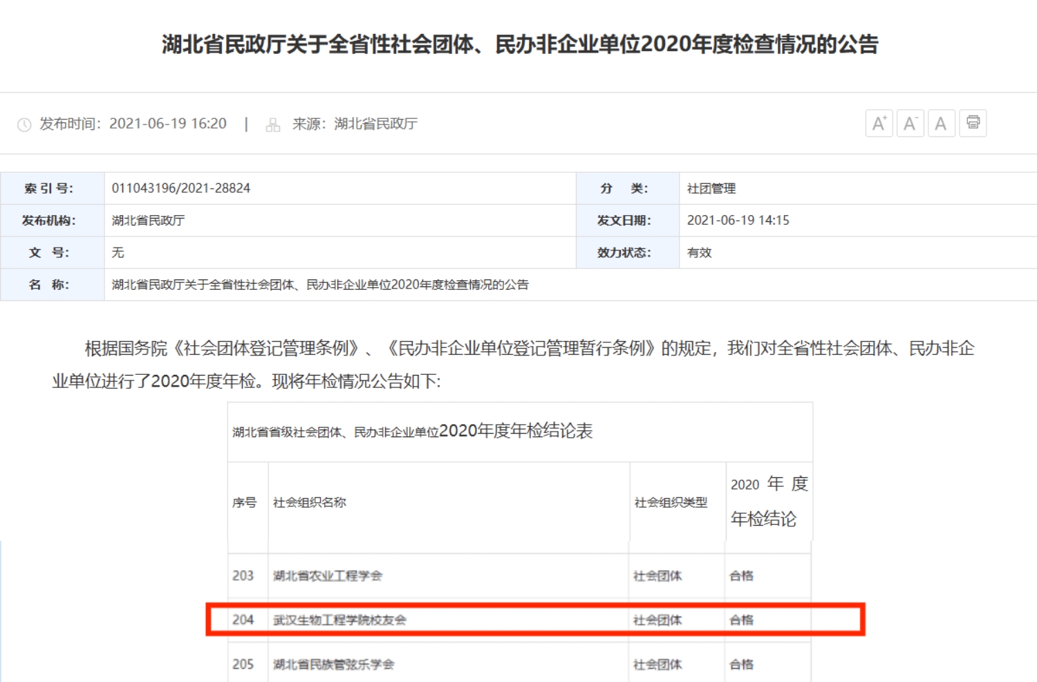Image resolution: width=1037 pixels, height=682 pixels.
Task: Select 湖北省民政厅 in the 发布机构 row
Action: pos(148,221)
